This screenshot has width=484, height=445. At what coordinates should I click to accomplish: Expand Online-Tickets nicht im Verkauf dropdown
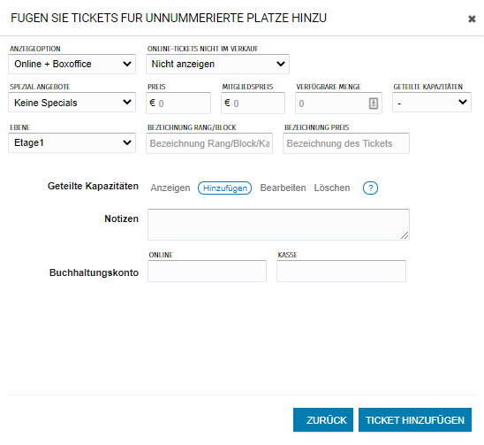(x=217, y=64)
